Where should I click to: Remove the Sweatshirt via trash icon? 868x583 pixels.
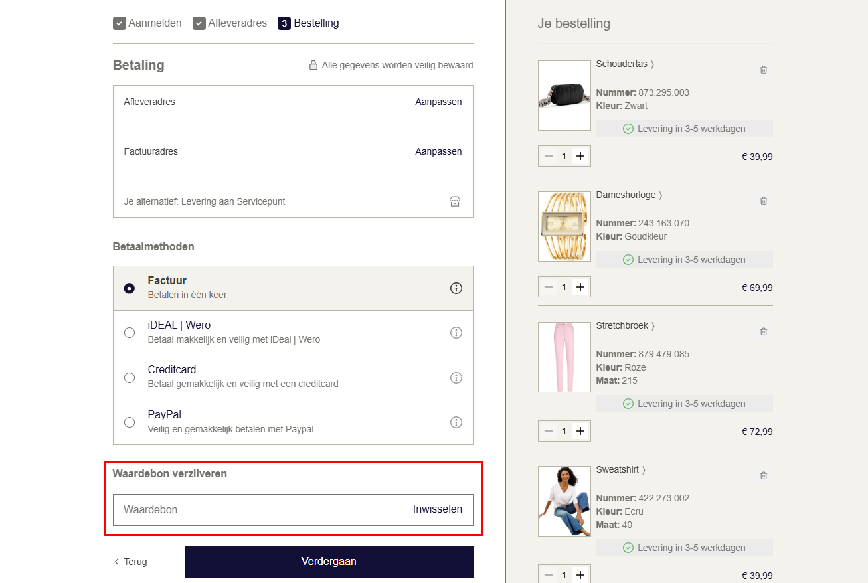pos(763,475)
